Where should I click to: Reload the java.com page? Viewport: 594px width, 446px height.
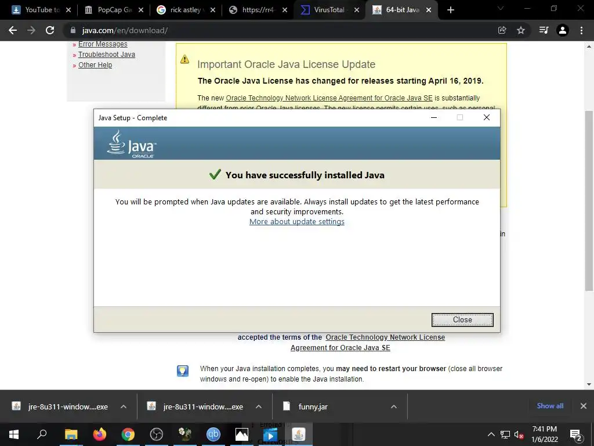50,30
